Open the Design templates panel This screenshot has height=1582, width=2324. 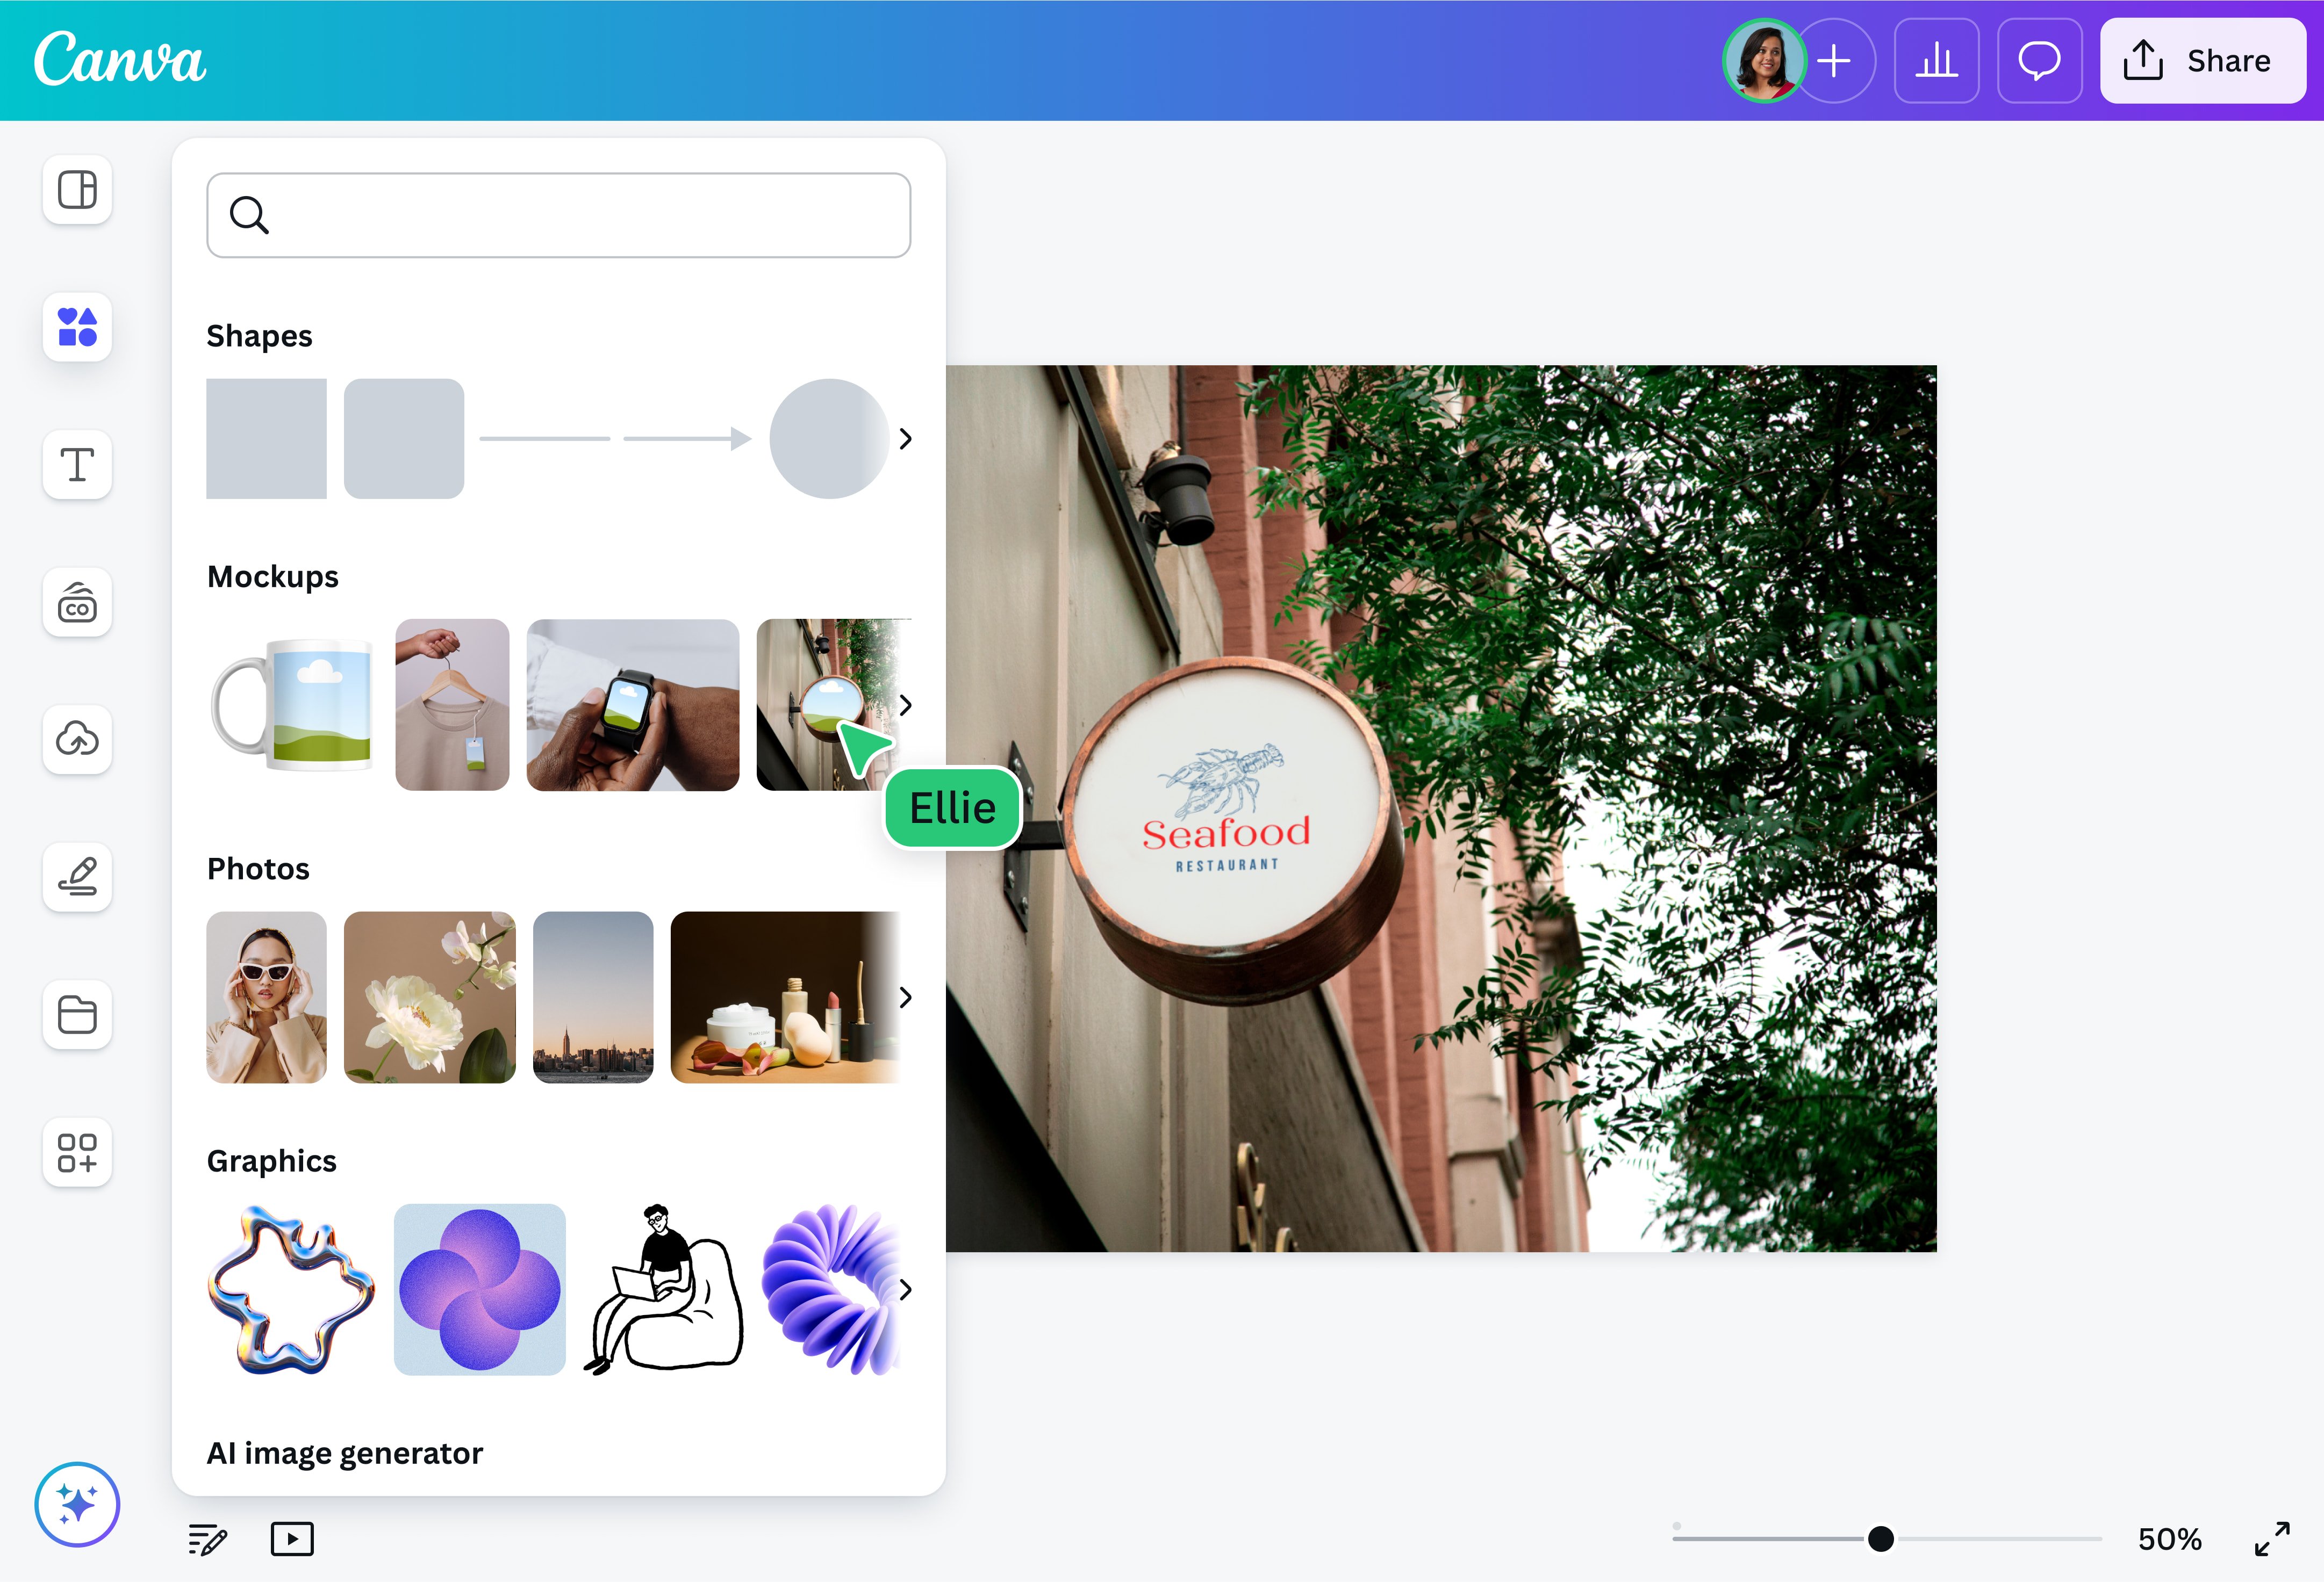[x=77, y=190]
